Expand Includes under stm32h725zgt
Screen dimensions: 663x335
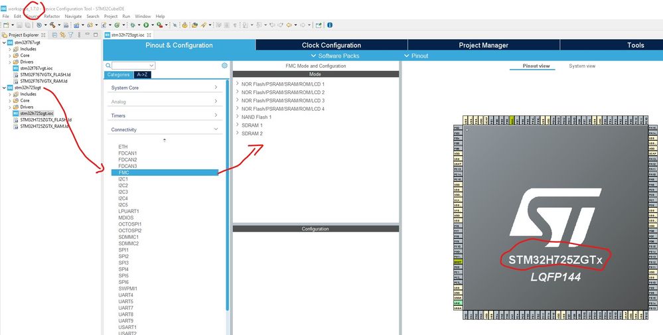[x=10, y=94]
